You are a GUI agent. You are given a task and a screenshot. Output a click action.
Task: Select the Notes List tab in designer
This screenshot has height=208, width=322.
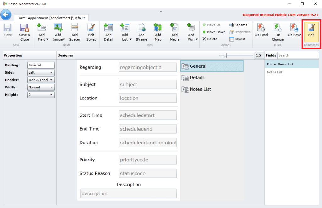click(x=200, y=89)
